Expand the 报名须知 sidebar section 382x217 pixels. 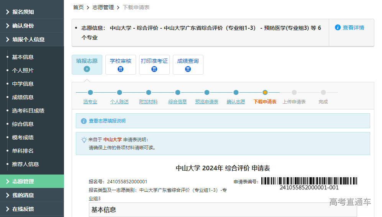[x=32, y=12]
